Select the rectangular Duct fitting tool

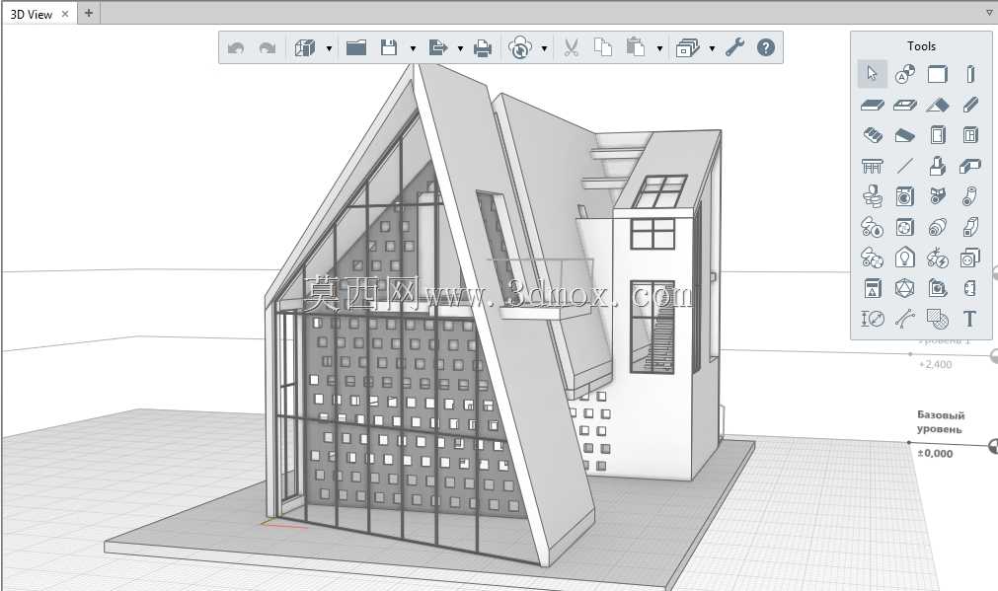pos(970,227)
